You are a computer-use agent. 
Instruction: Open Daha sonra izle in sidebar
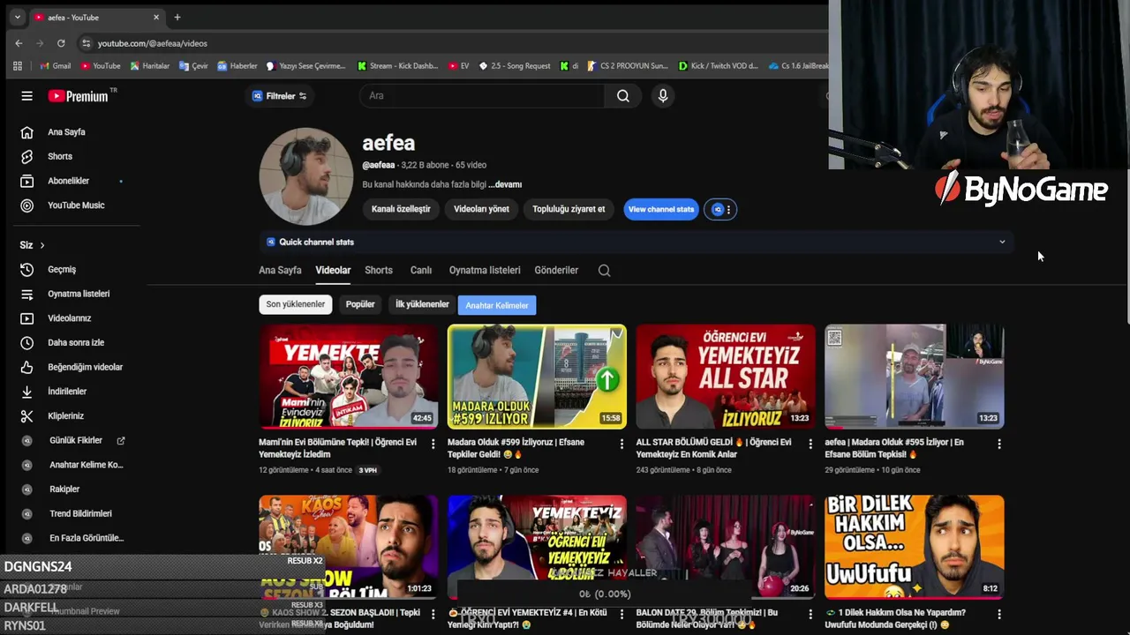point(74,343)
